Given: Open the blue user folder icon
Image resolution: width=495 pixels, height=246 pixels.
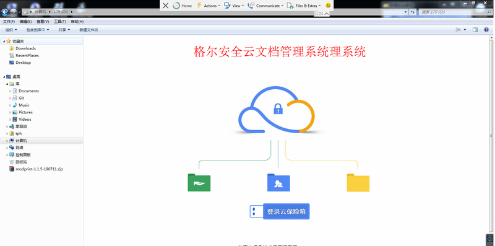Looking at the screenshot, I should coord(278,182).
